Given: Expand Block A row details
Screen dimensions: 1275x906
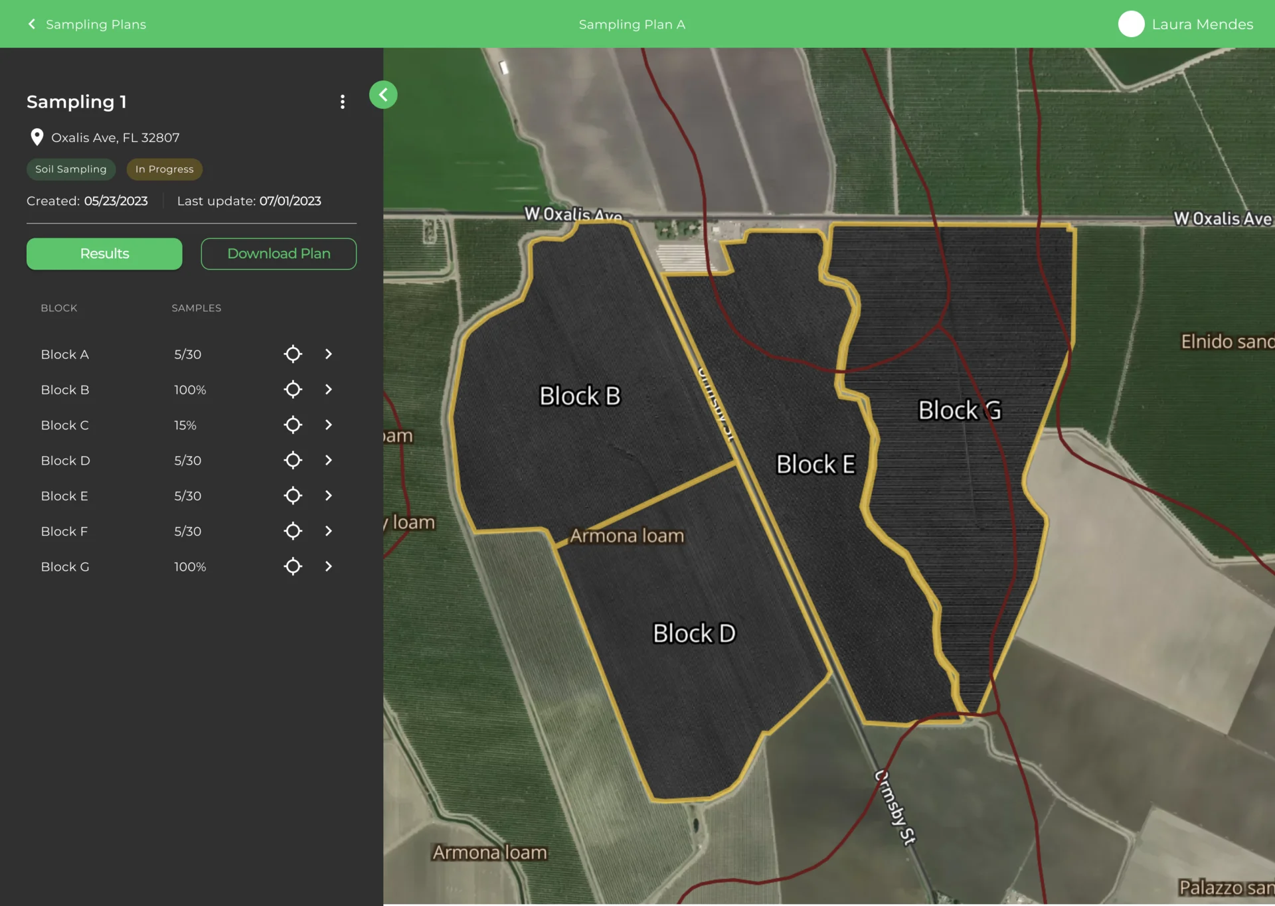Looking at the screenshot, I should [329, 354].
